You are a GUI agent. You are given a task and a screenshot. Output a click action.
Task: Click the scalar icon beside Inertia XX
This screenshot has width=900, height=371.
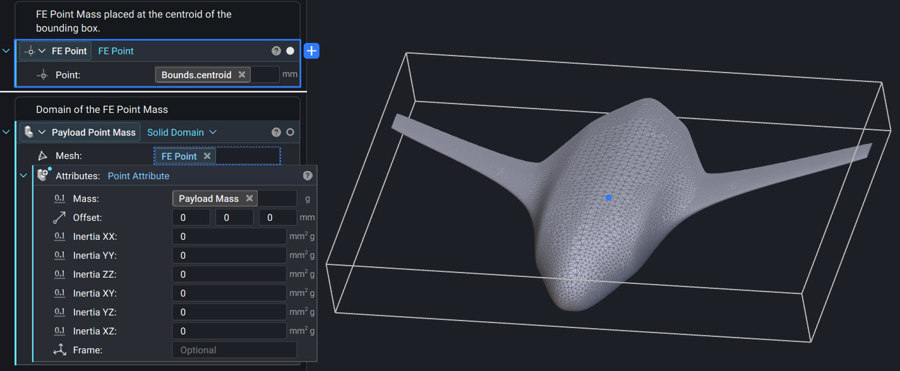(x=59, y=237)
